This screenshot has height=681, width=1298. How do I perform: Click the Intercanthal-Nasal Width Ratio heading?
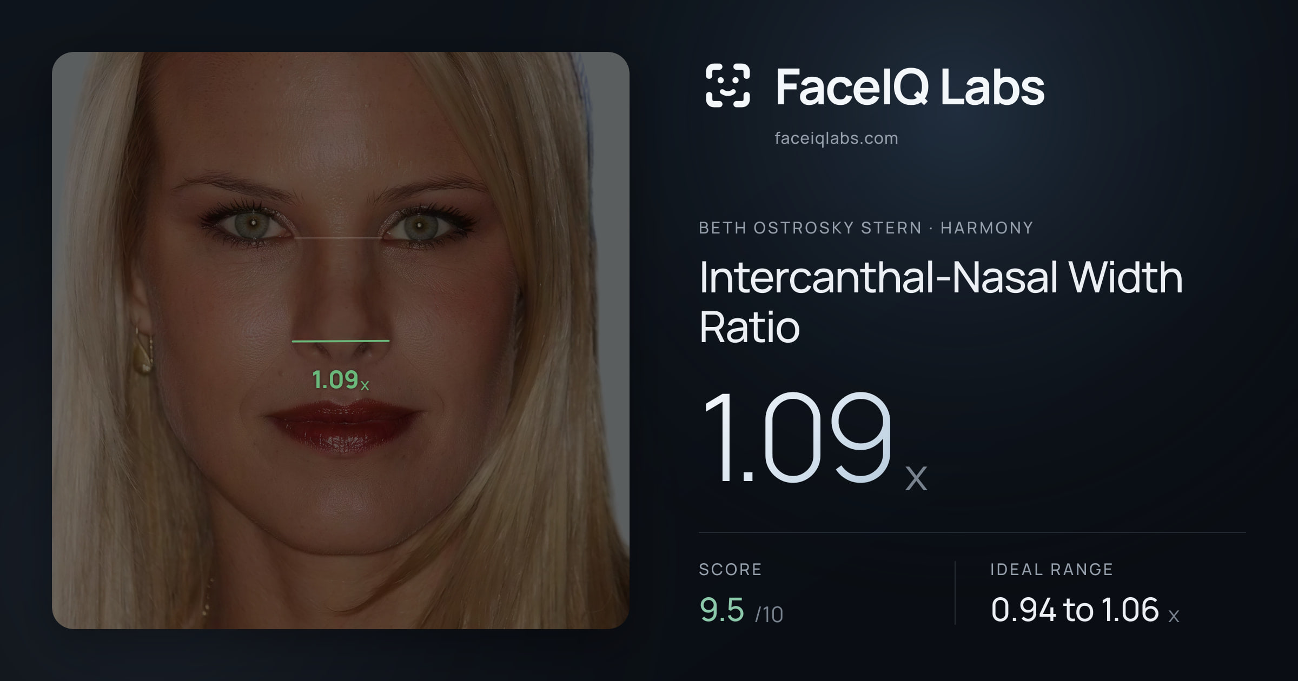pyautogui.click(x=941, y=302)
